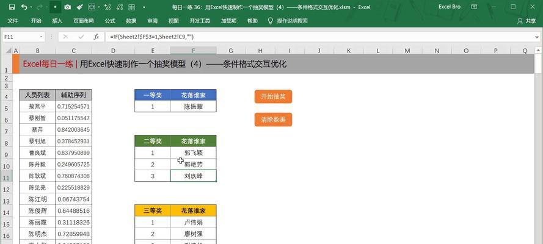The image size is (543, 244).
Task: Expand the formula bar chevron
Action: [x=537, y=37]
